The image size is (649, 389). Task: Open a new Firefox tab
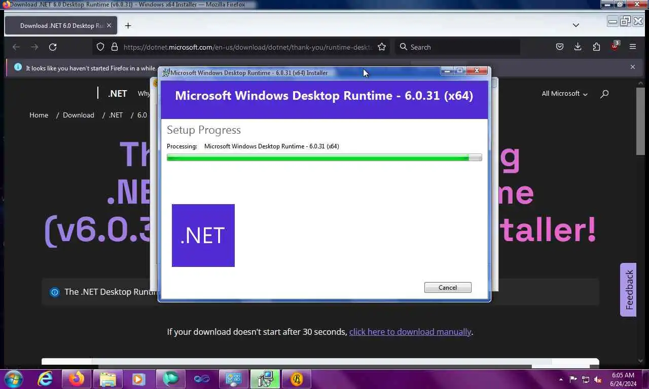coord(128,25)
